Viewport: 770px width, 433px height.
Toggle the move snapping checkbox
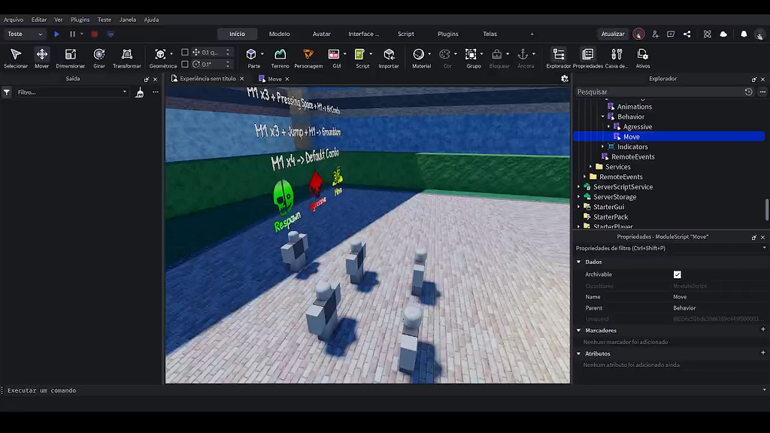tap(185, 52)
